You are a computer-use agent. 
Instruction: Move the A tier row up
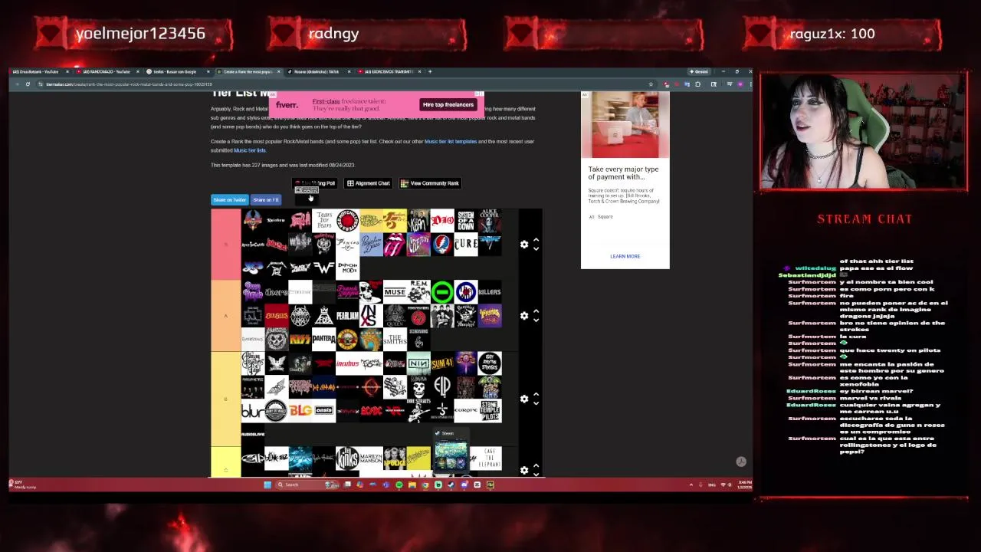click(x=536, y=311)
